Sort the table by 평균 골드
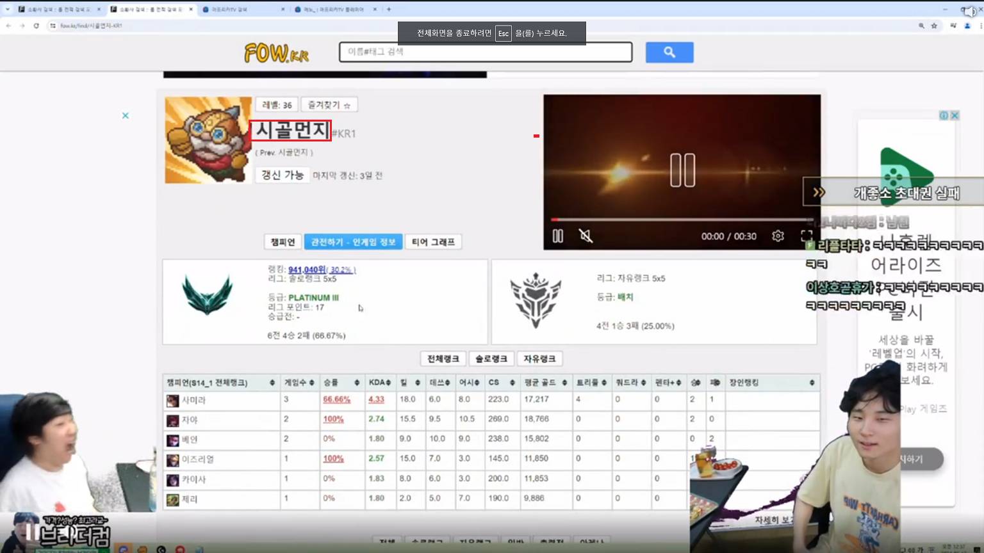 pyautogui.click(x=546, y=383)
